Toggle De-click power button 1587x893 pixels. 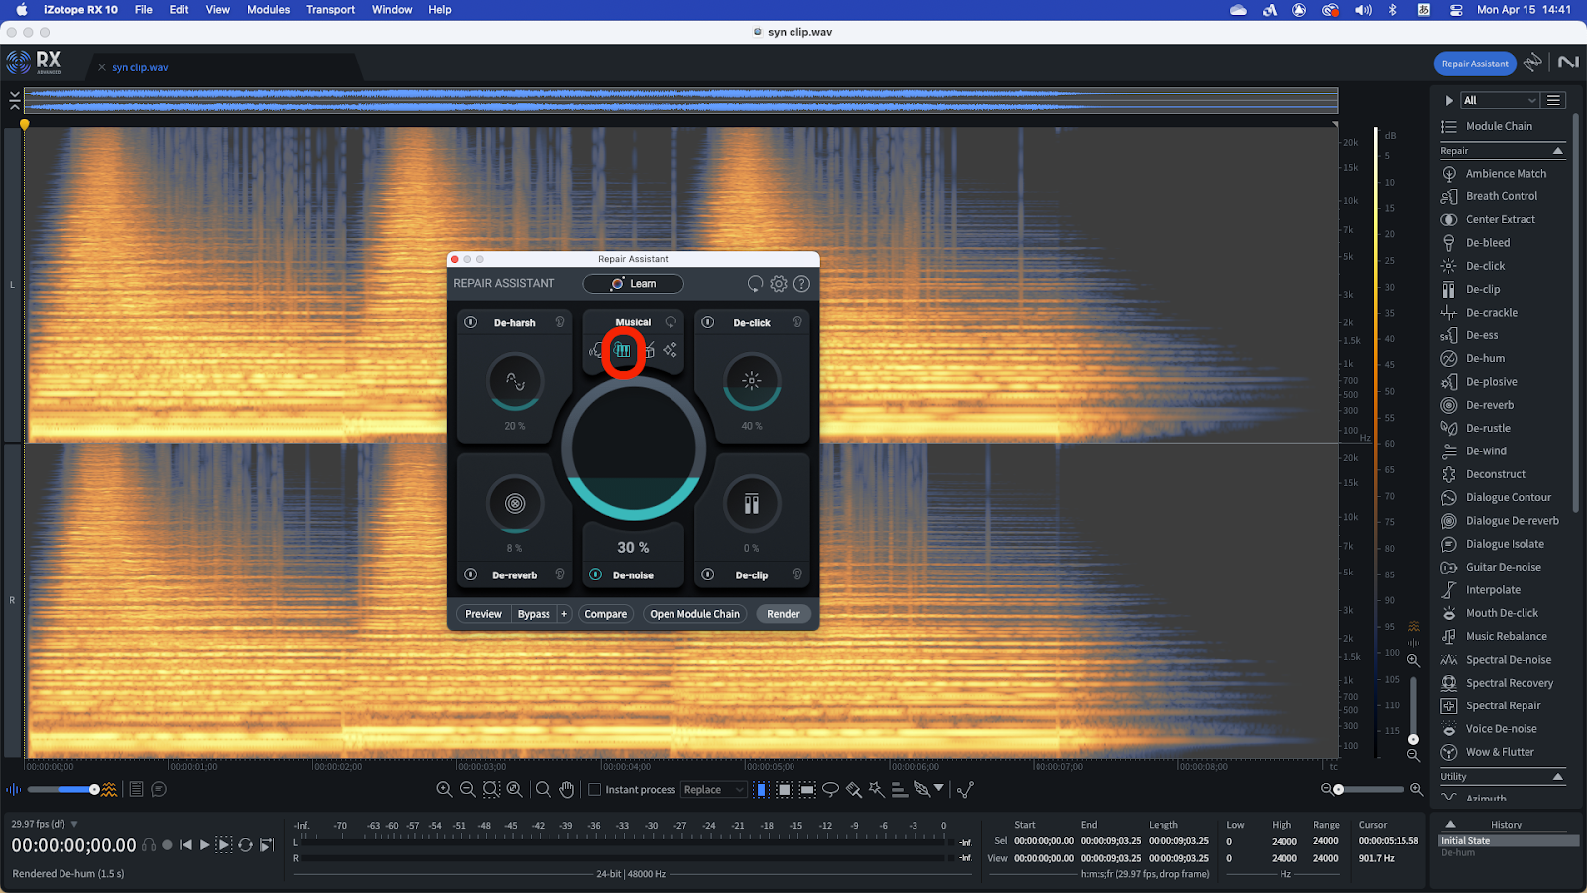click(708, 322)
